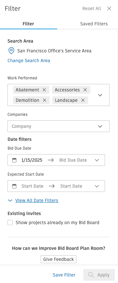This screenshot has height=283, width=118.
Task: Expand the Work Performed dropdown
Action: (x=100, y=95)
